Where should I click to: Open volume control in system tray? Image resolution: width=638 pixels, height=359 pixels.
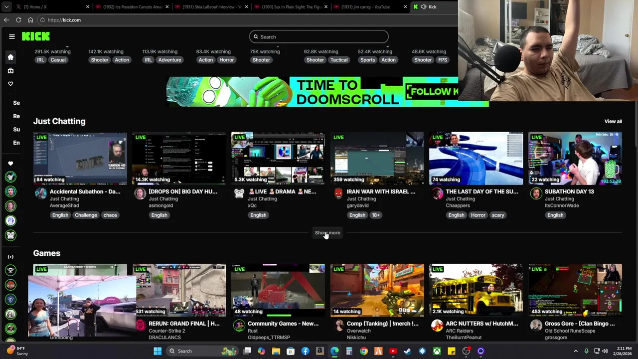[605, 351]
